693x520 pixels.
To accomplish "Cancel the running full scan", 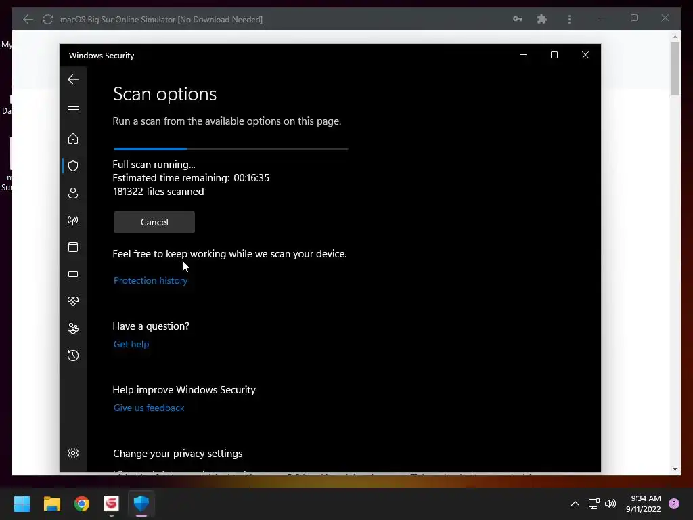I will [x=154, y=222].
